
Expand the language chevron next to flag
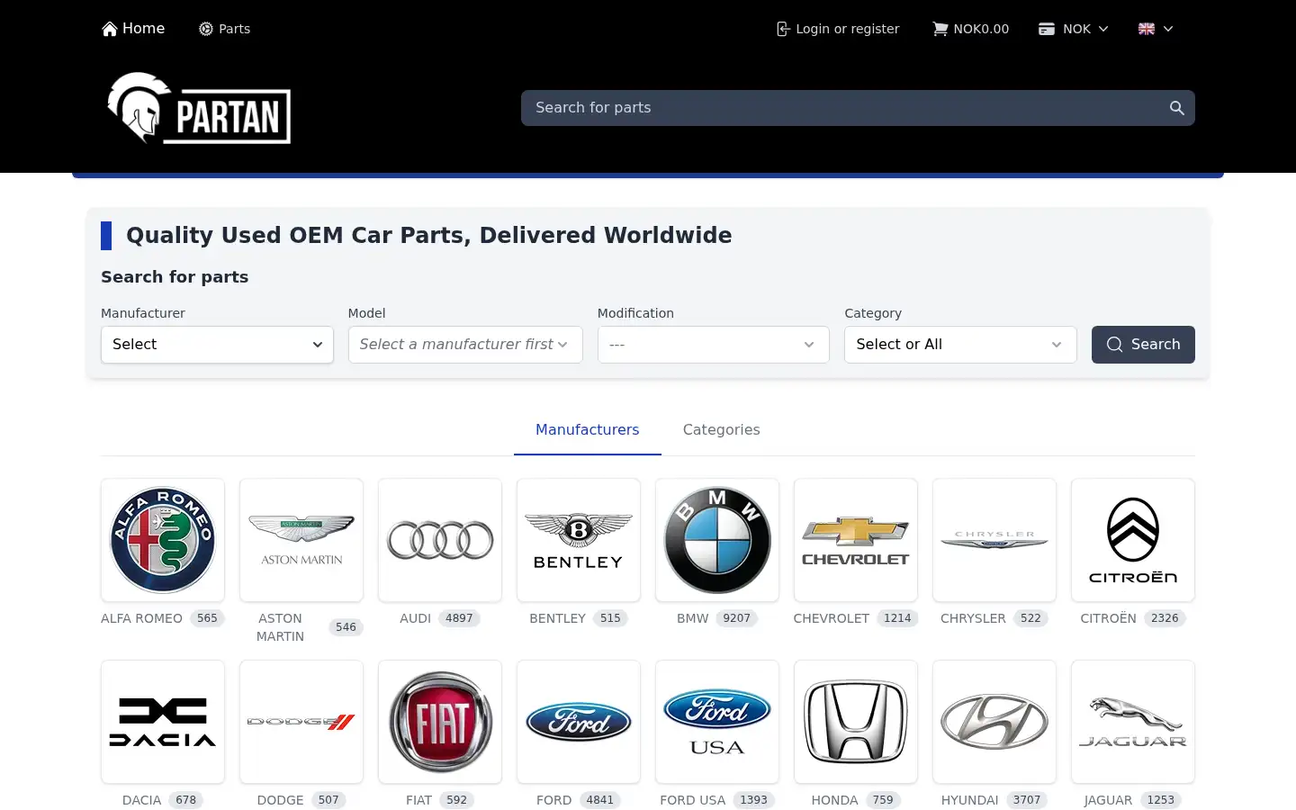(x=1168, y=29)
